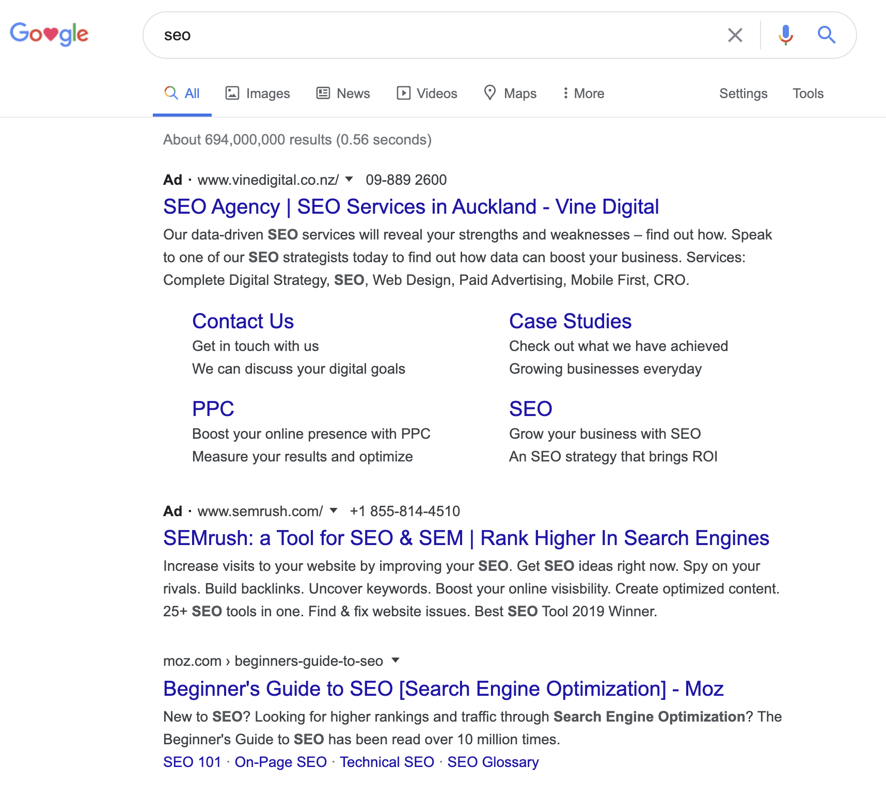Click the magnifying glass search icon
The width and height of the screenshot is (886, 799).
tap(827, 35)
